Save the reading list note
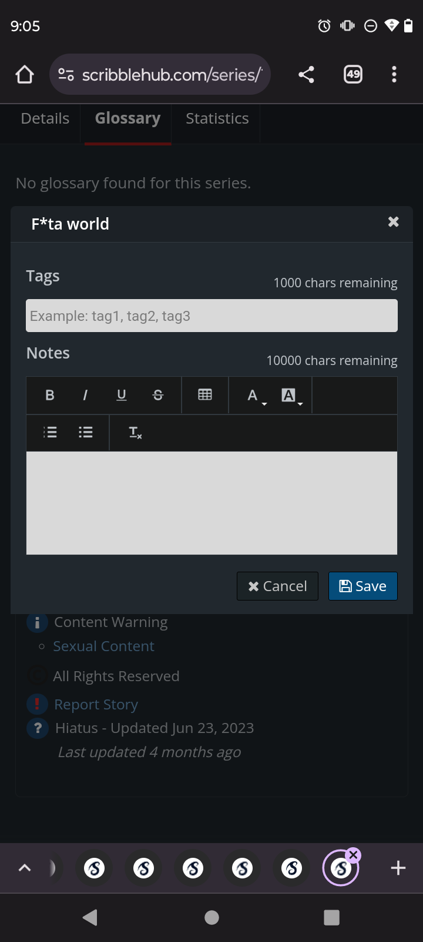The image size is (423, 942). click(x=362, y=586)
